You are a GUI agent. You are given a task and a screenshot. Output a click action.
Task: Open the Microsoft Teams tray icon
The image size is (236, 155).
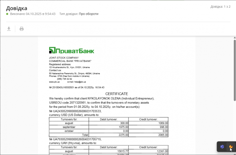(222, 147)
